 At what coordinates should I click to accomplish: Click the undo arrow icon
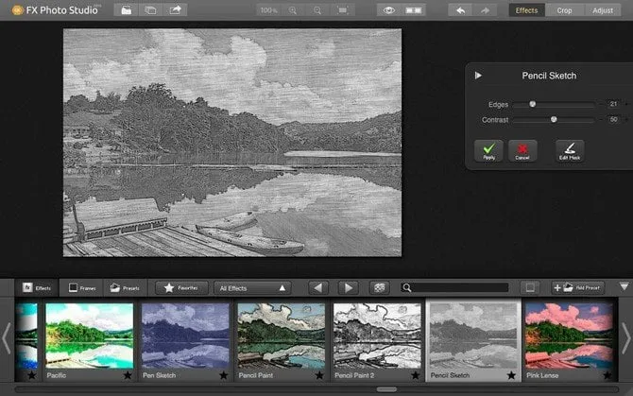[x=461, y=10]
